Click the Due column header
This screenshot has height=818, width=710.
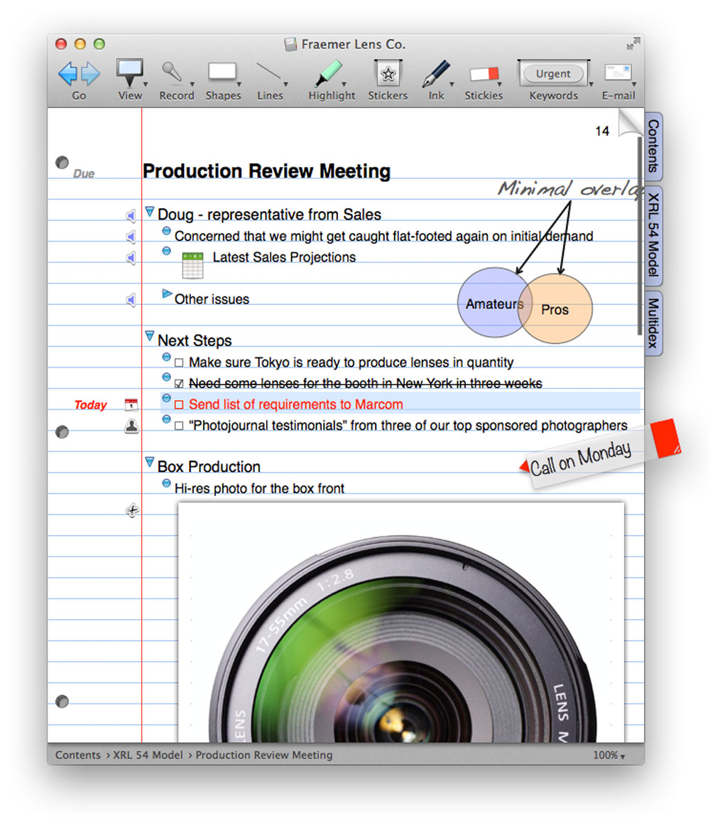(x=83, y=173)
